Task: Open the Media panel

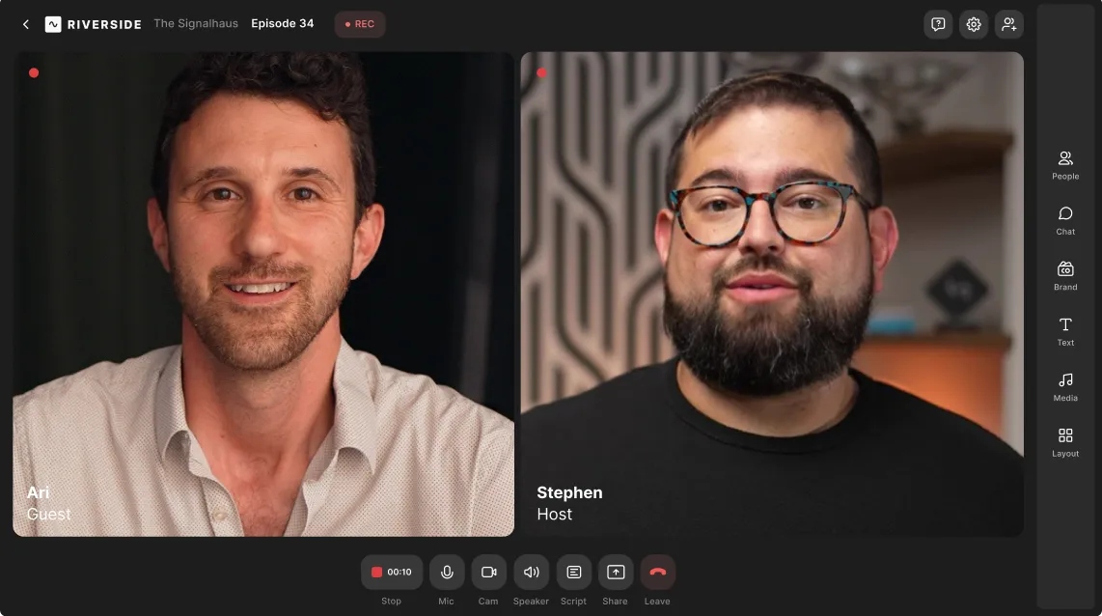Action: coord(1064,387)
